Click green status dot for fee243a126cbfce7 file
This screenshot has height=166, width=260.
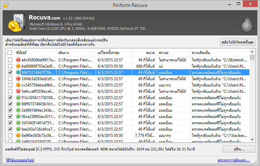(18, 129)
